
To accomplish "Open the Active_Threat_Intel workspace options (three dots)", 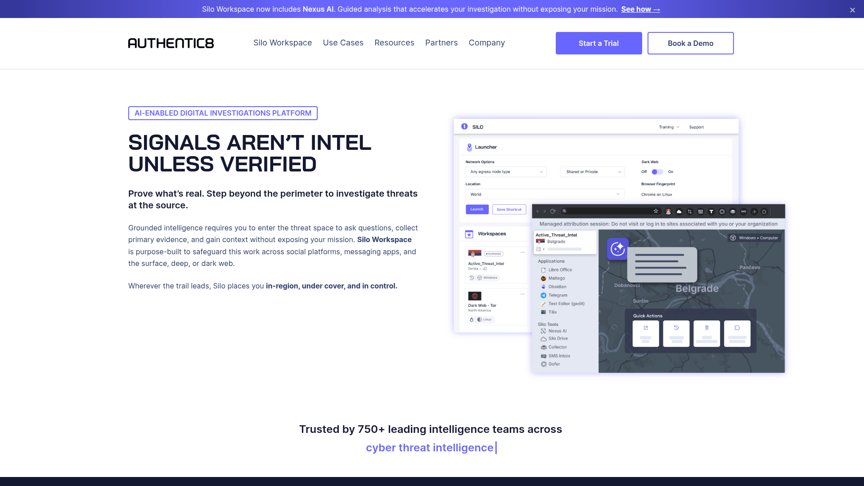I will (x=522, y=252).
